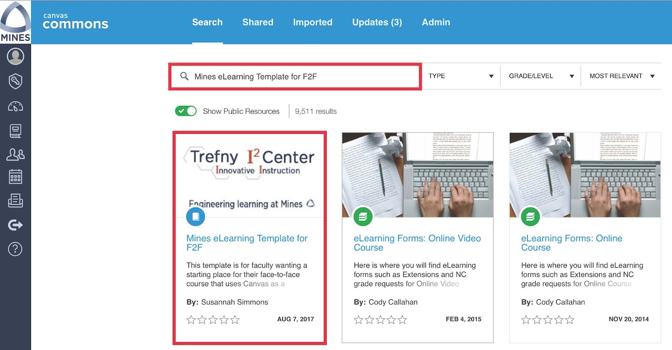Screen dimensions: 672x350
Task: Click Cody Callahan on Online Video Course card
Action: point(393,302)
